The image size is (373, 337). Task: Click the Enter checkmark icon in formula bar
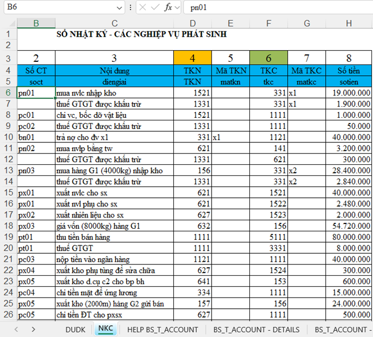(x=156, y=8)
